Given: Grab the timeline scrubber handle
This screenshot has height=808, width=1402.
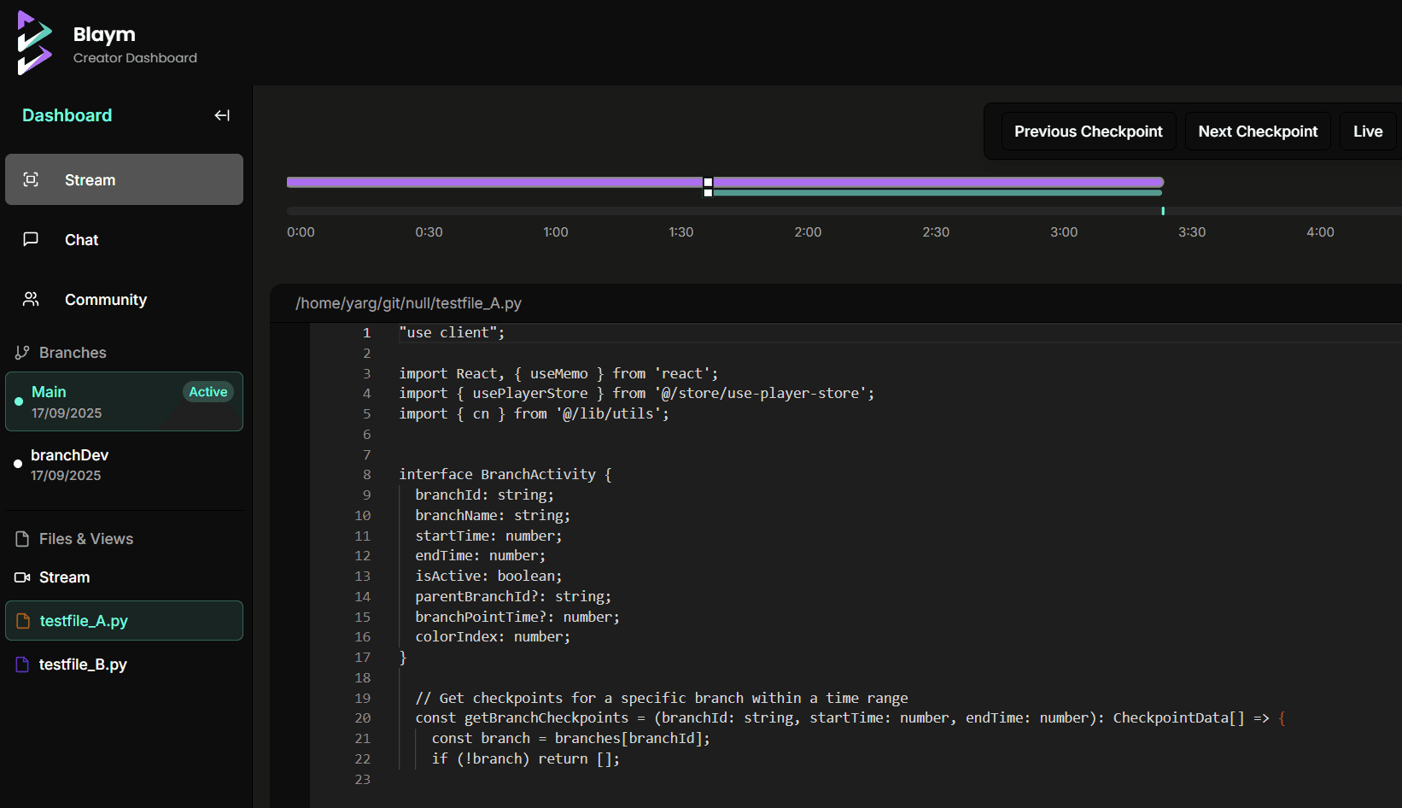Looking at the screenshot, I should [x=708, y=187].
